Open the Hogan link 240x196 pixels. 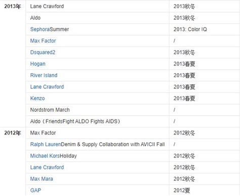coord(38,64)
